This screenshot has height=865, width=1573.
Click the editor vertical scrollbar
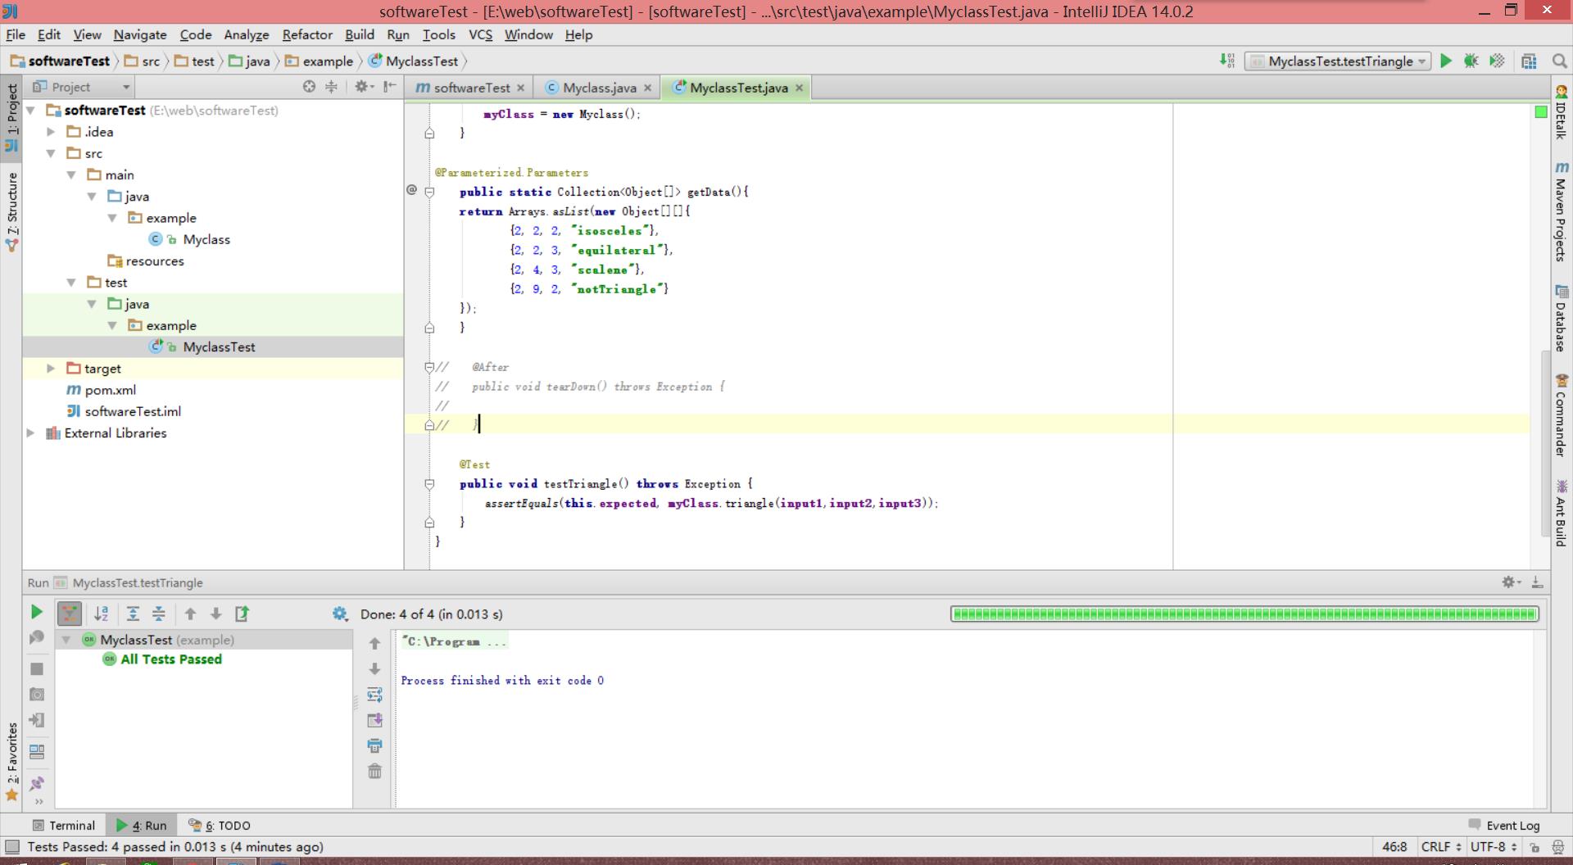point(1546,442)
